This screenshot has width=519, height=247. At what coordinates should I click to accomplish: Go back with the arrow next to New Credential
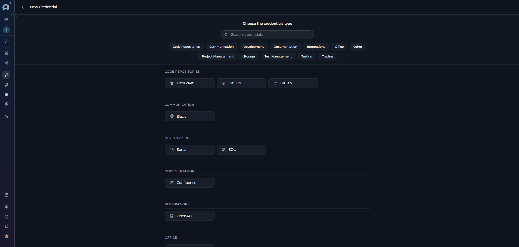(x=24, y=7)
